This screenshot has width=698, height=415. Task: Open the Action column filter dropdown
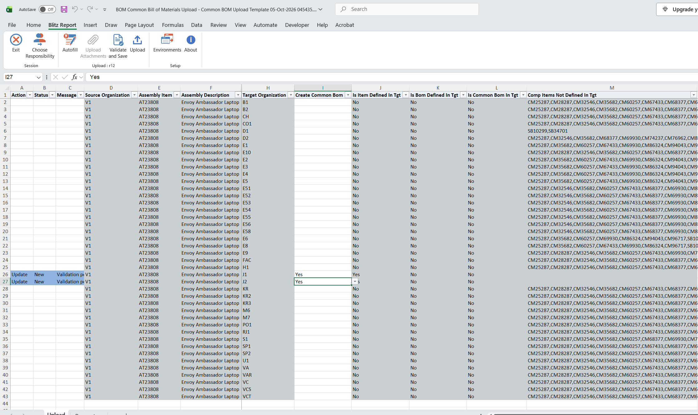(30, 95)
